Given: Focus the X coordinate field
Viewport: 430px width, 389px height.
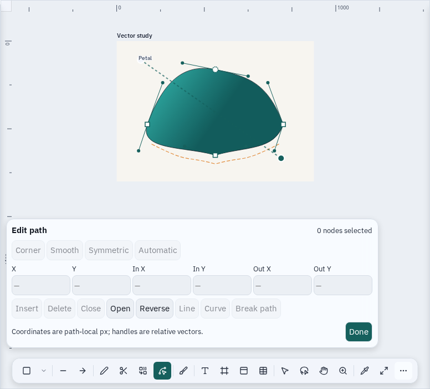Looking at the screenshot, I should (x=41, y=285).
